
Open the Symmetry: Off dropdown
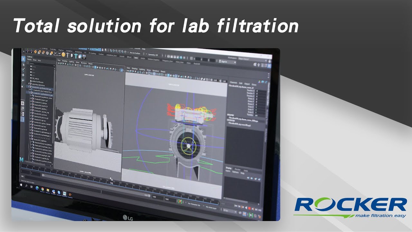point(154,55)
